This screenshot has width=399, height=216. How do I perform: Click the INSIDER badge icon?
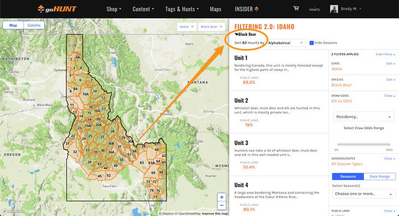click(257, 9)
